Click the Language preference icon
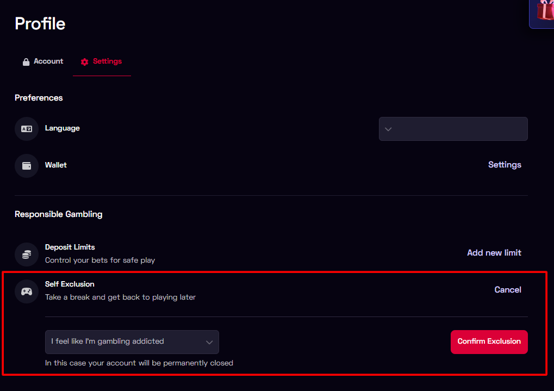This screenshot has height=391, width=554. pyautogui.click(x=27, y=129)
